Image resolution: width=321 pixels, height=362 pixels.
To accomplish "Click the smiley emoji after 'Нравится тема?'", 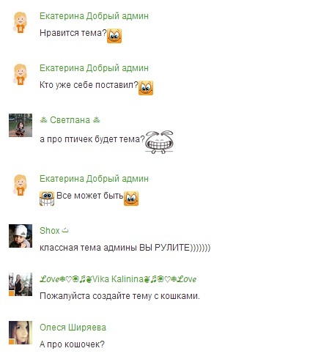I will tap(114, 36).
